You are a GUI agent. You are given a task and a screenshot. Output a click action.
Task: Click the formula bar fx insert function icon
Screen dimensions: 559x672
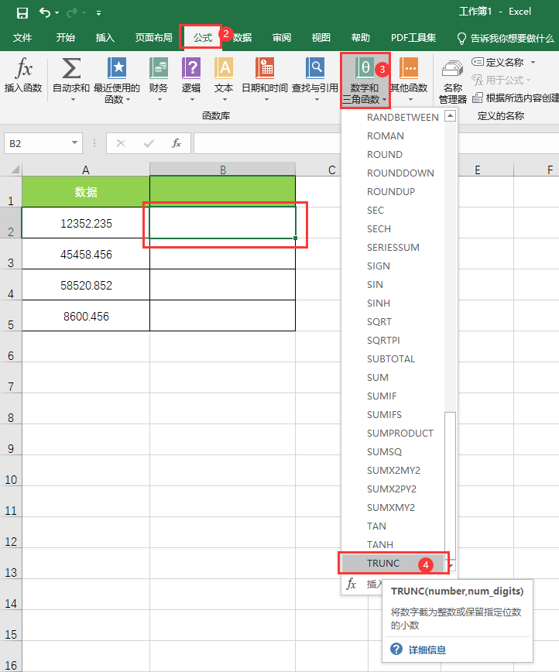(177, 143)
